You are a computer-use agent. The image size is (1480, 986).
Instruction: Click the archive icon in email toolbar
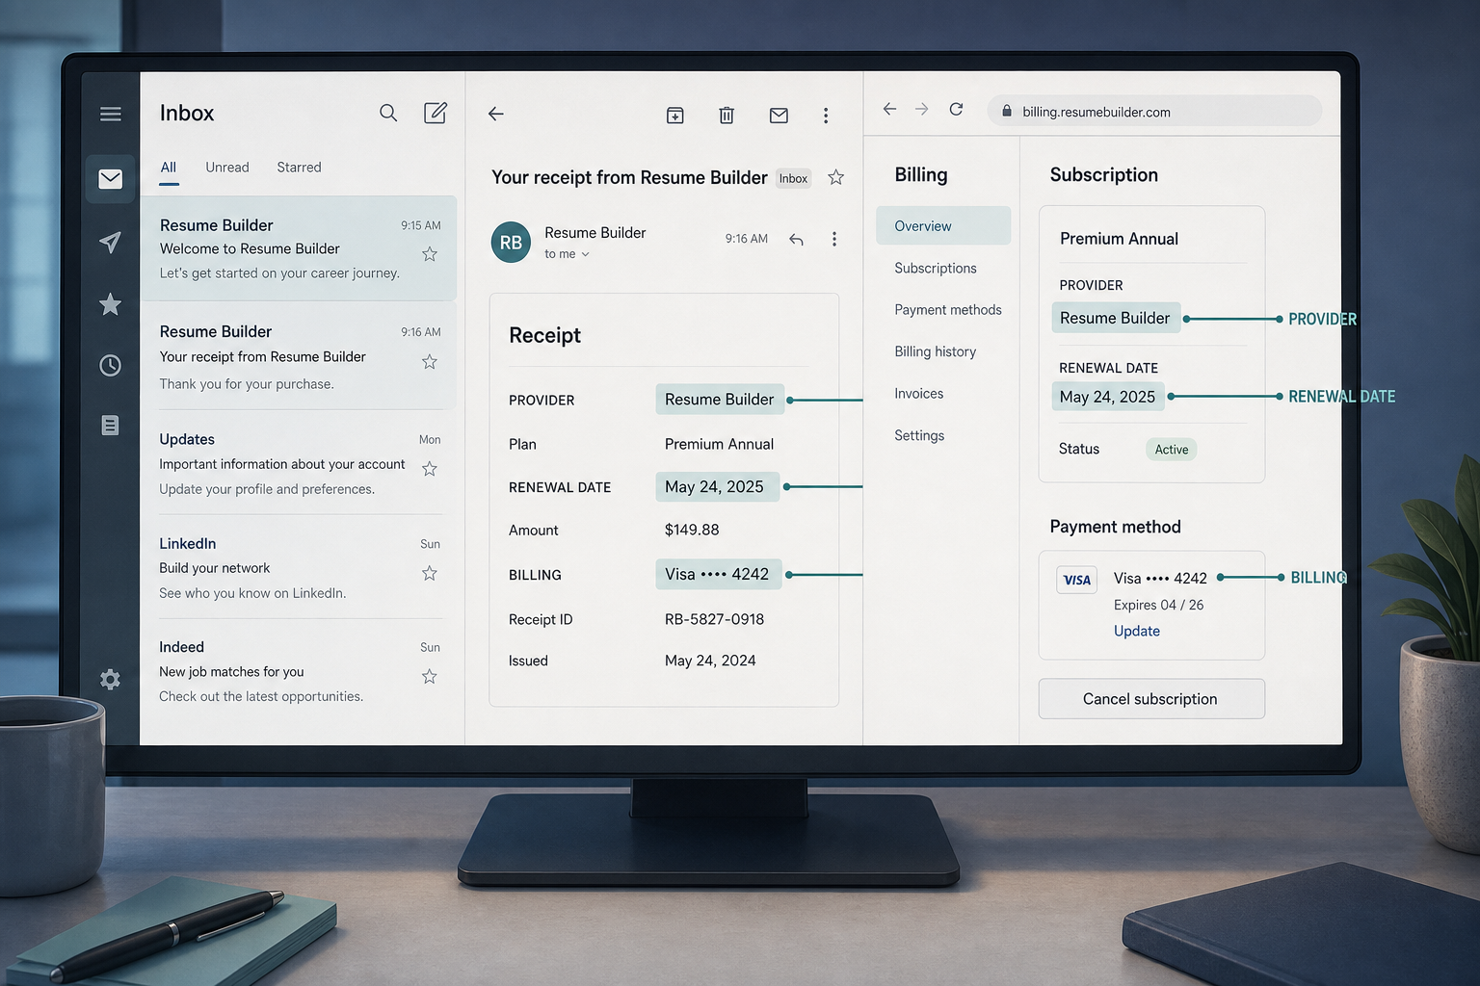(675, 115)
